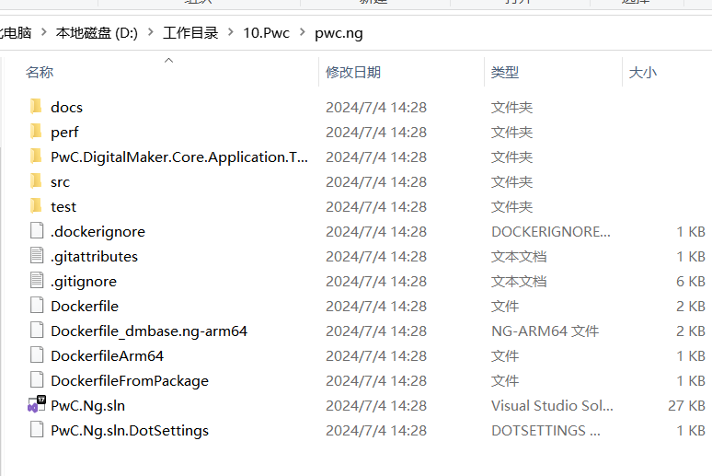Select the DockerfileArm64 file name
This screenshot has height=476, width=712.
107,356
